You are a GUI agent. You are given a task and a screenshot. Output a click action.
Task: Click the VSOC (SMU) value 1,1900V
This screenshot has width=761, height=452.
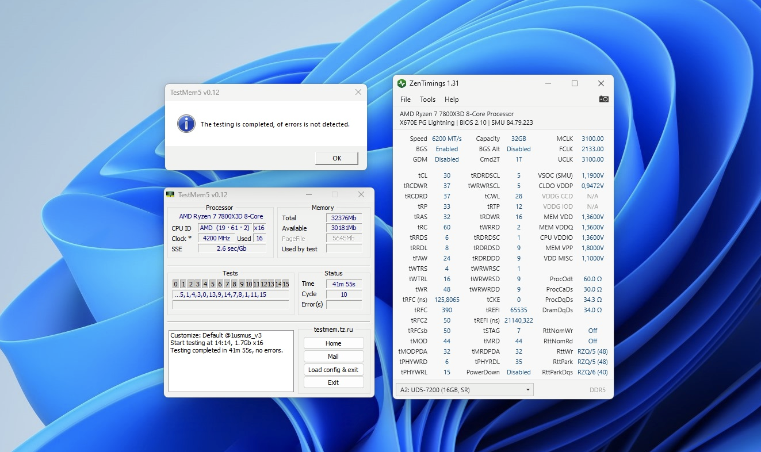coord(592,175)
